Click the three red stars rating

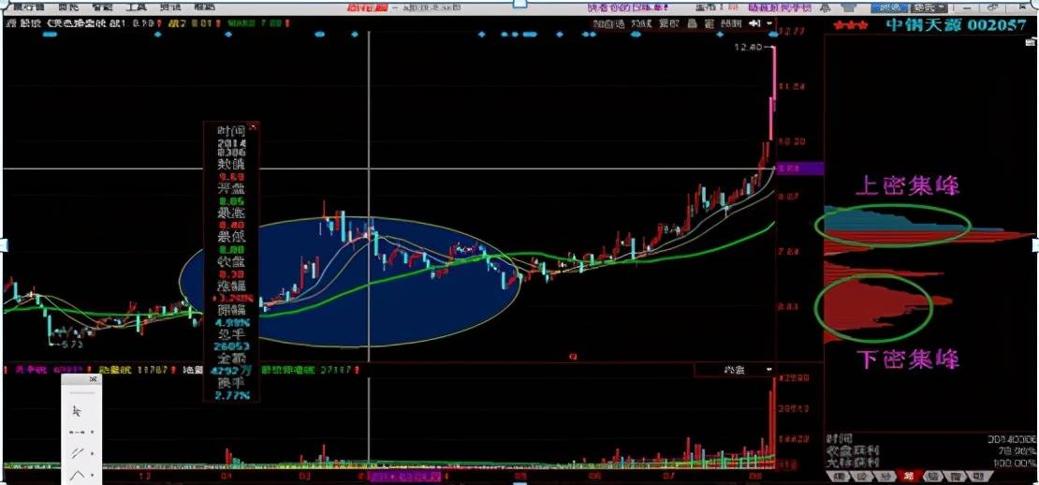click(x=851, y=26)
